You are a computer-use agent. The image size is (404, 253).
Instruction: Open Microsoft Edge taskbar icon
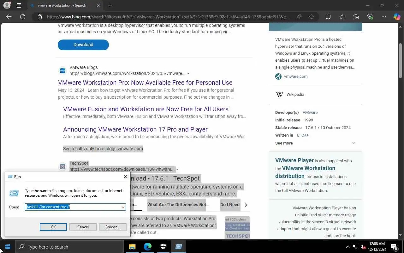pyautogui.click(x=147, y=247)
